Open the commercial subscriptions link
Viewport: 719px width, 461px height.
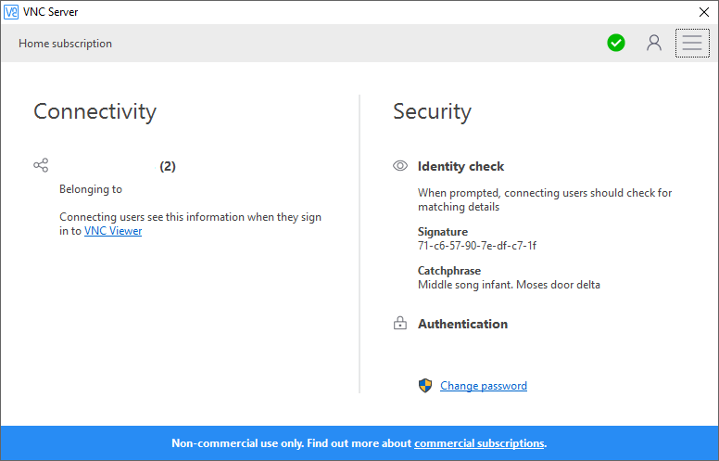[479, 443]
